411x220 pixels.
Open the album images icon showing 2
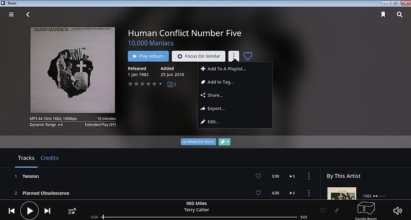click(x=172, y=84)
